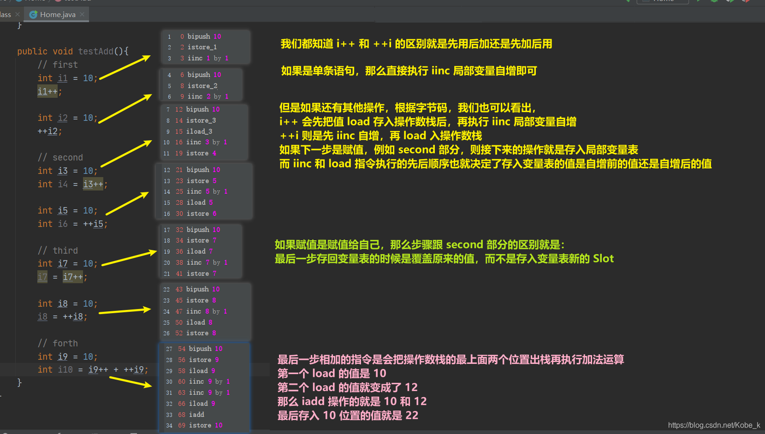Click the line 'int i10 = i9++ + ++i9;'
Screen dimensions: 765x434
(x=93, y=369)
